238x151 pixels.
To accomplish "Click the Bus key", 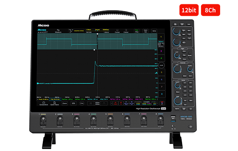I will tap(185, 105).
